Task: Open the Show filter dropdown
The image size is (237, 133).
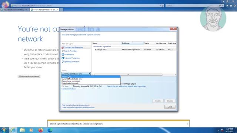Action: point(76,74)
